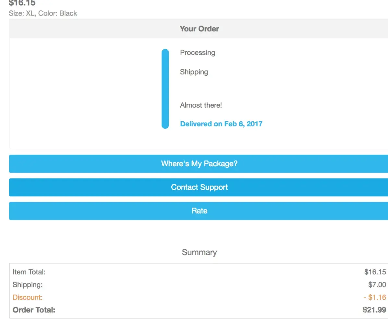Click the $21.99 order total amount
The width and height of the screenshot is (388, 324).
(x=374, y=310)
